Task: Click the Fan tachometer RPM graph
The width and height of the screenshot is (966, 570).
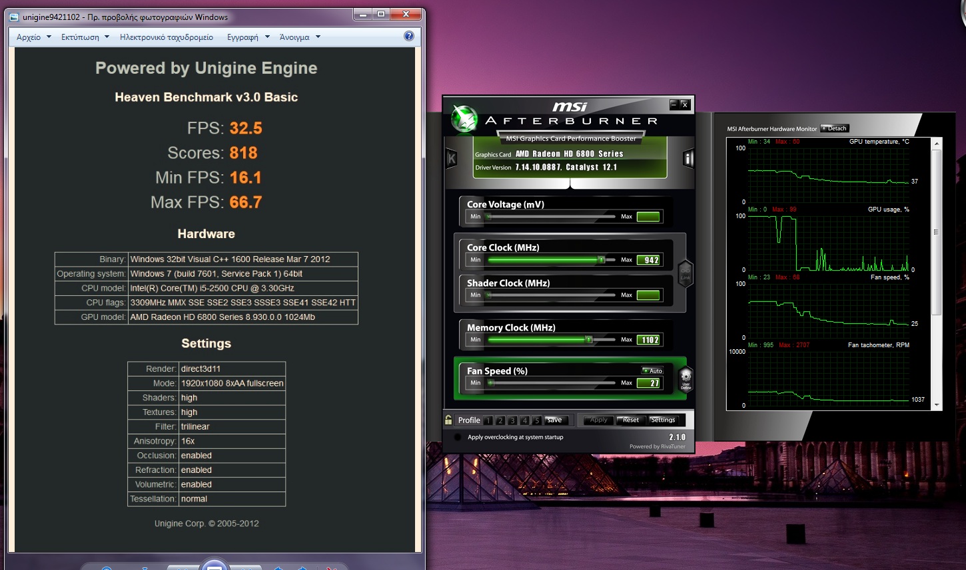Action: (829, 378)
